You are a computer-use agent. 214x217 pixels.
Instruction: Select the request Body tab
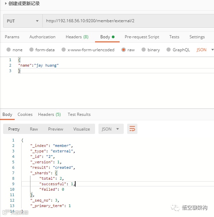(x=107, y=37)
